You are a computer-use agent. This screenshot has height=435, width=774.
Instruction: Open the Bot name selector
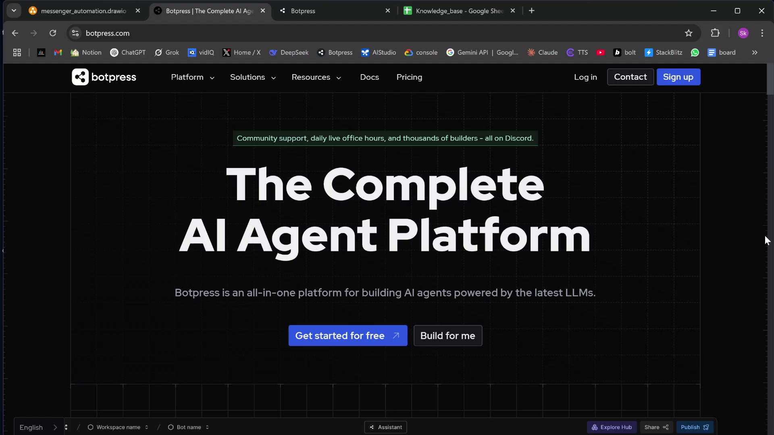[189, 427]
